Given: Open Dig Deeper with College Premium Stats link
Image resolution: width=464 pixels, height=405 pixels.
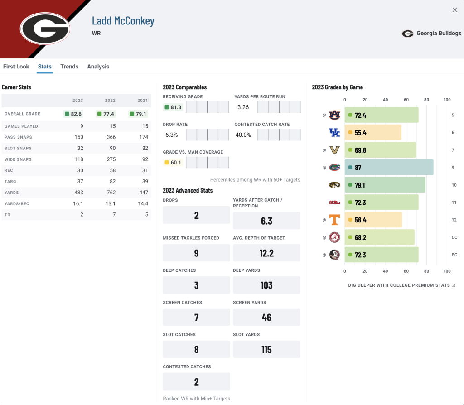Looking at the screenshot, I should tap(401, 285).
